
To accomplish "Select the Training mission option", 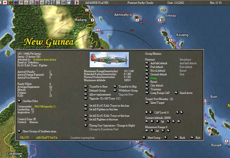I will 156,89.
